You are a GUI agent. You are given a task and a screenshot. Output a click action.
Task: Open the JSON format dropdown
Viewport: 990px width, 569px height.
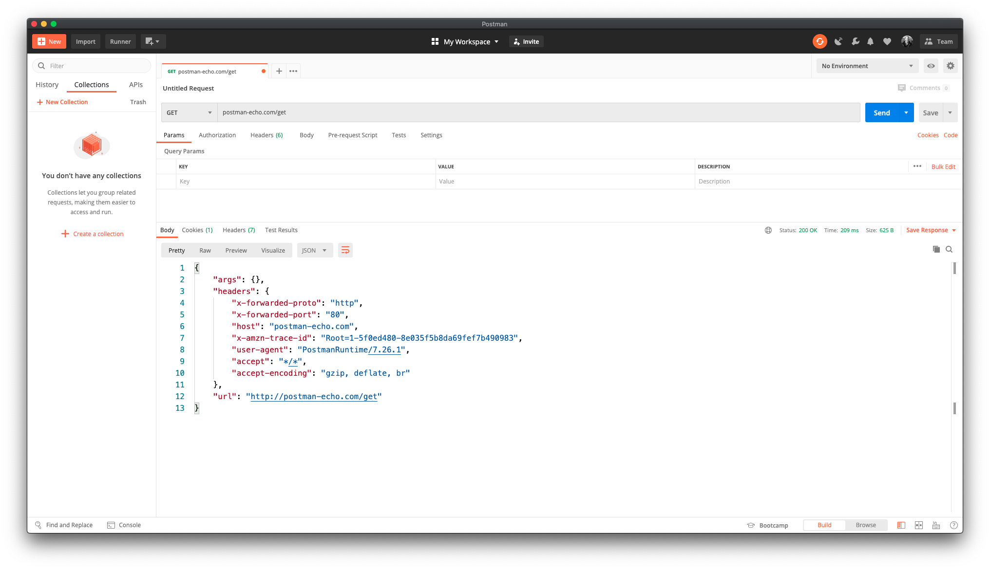tap(315, 250)
